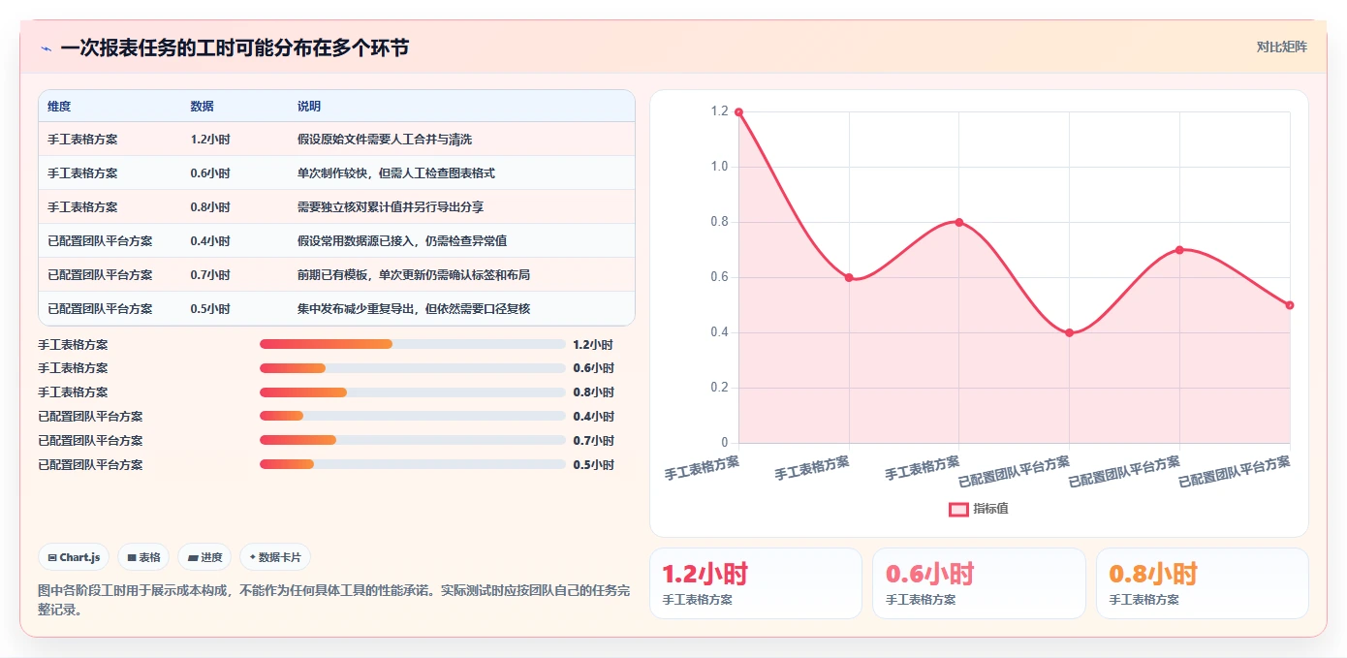
Task: Click the chart data point at 0.7
Action: 1179,250
